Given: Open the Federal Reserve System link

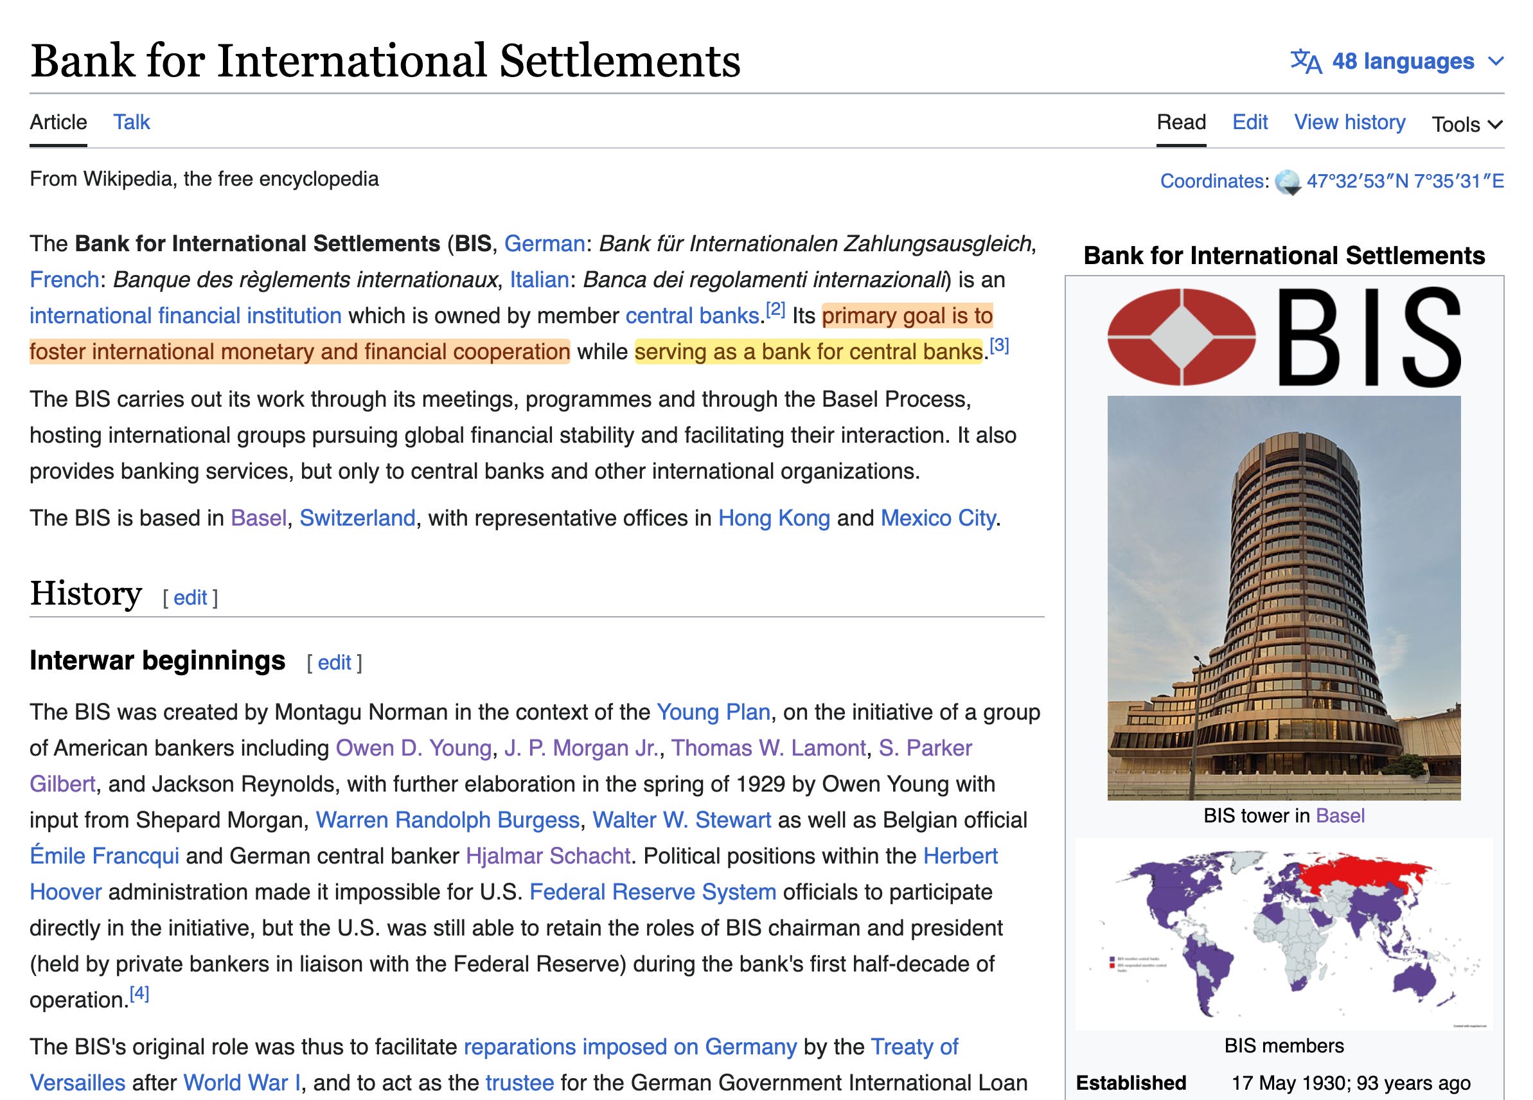Looking at the screenshot, I should pyautogui.click(x=652, y=892).
